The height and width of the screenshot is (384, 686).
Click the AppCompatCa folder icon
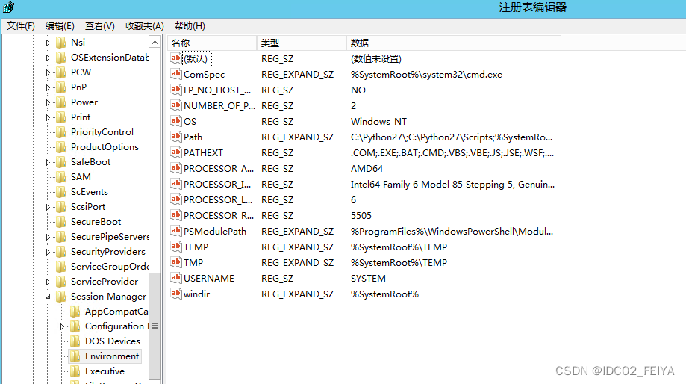tap(75, 312)
